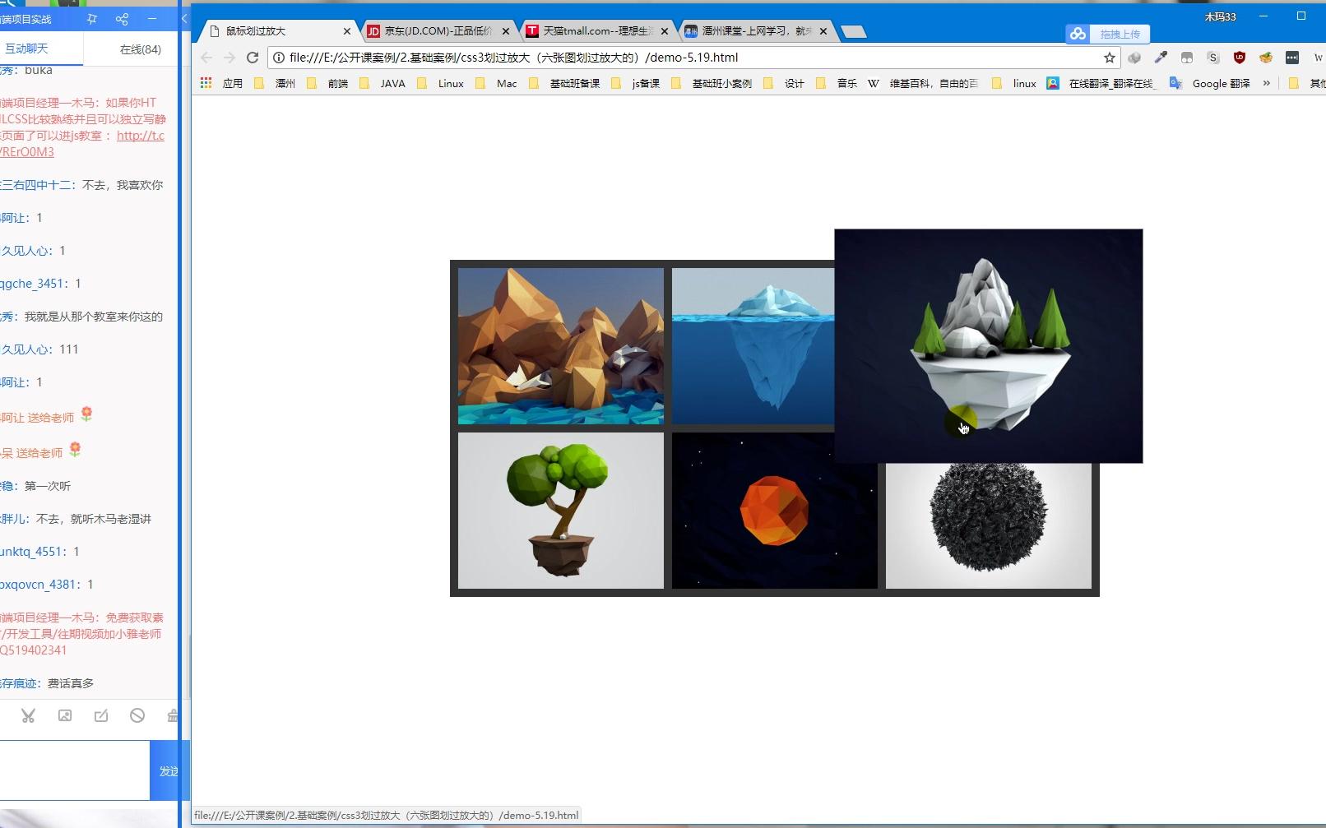The image size is (1326, 828).
Task: Click the brown mountains thumbnail
Action: point(561,346)
